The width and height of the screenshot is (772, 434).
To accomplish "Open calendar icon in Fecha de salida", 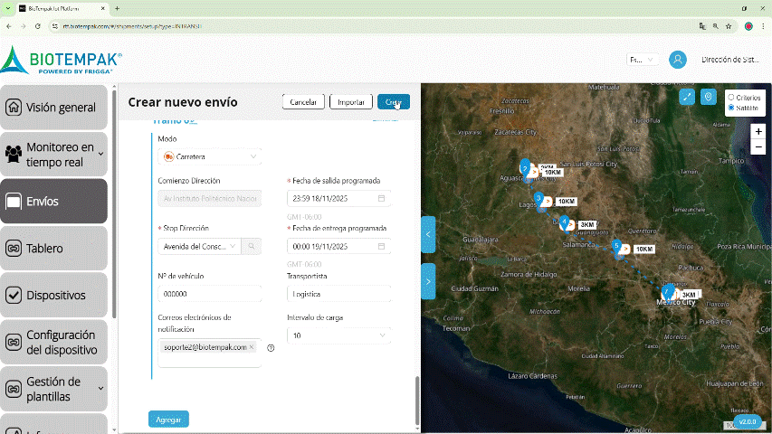I will pos(381,198).
